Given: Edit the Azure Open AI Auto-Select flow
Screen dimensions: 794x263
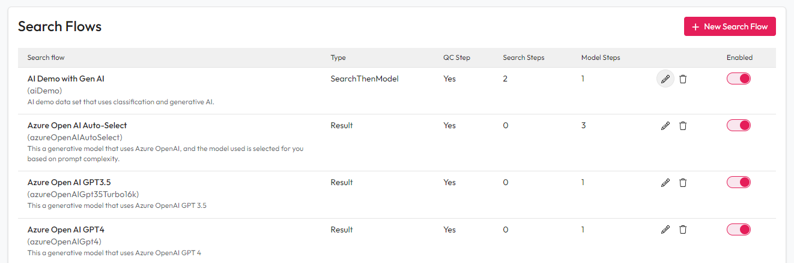Looking at the screenshot, I should (665, 126).
